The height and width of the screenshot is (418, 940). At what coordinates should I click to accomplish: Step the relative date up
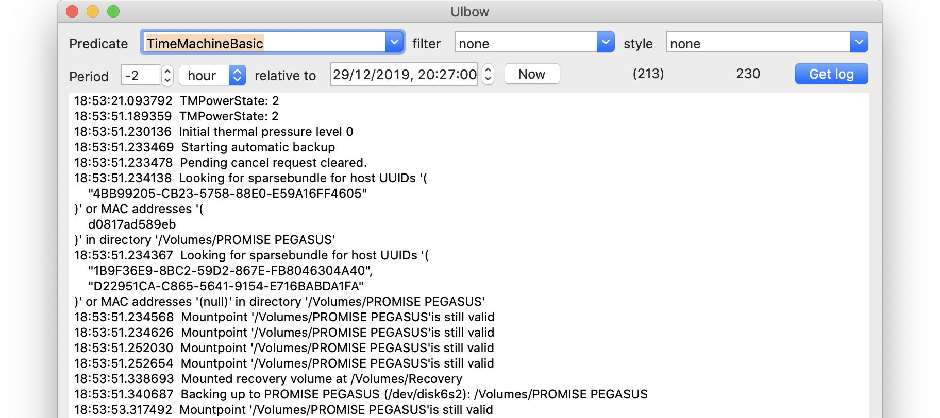click(x=488, y=70)
